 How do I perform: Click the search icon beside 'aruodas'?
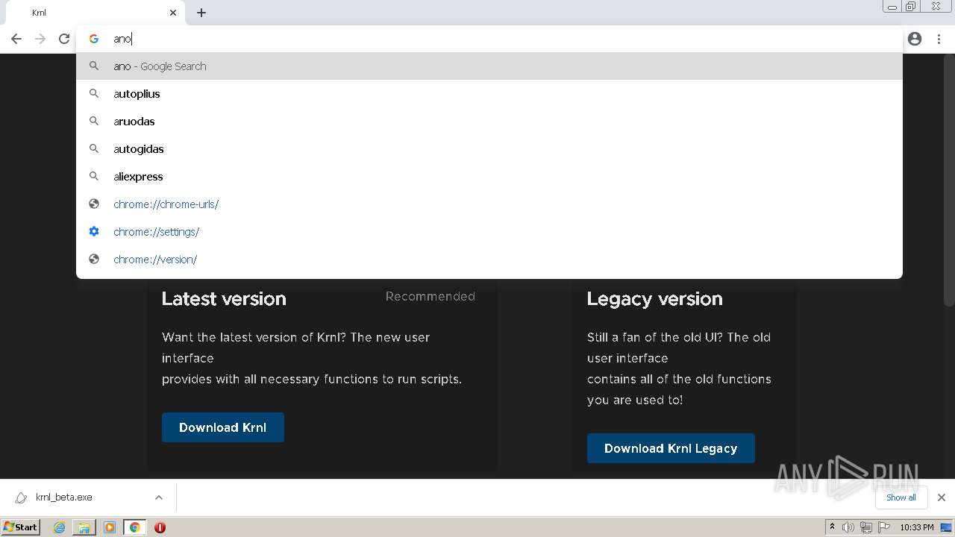[x=94, y=121]
